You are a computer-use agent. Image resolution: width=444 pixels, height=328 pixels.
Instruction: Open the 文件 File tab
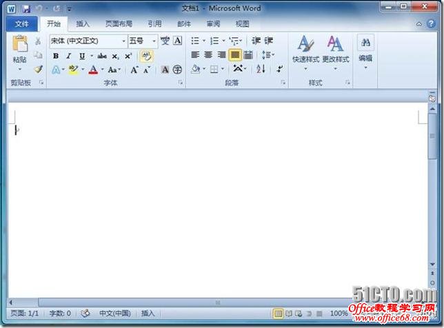(x=22, y=23)
